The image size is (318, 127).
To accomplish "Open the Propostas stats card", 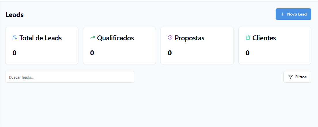I will (x=197, y=46).
